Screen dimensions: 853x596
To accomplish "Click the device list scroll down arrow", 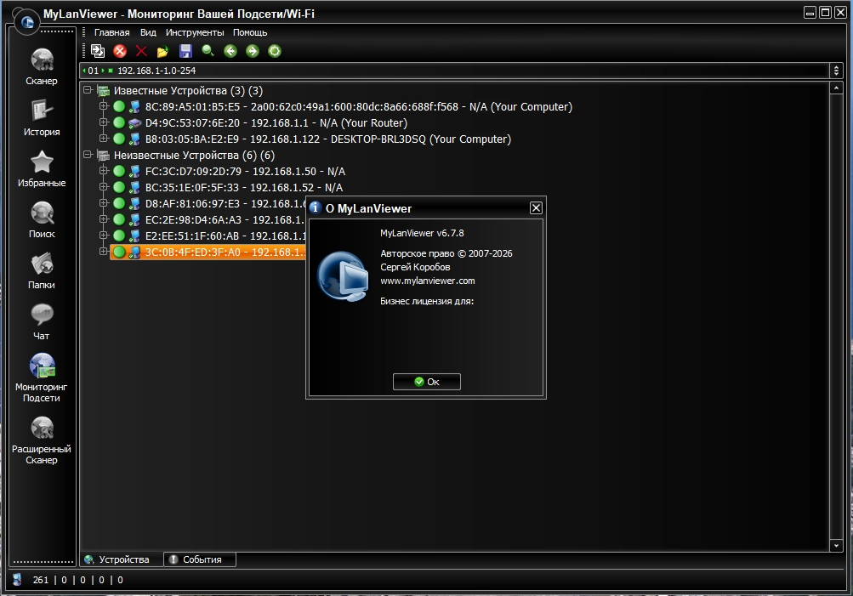I will pyautogui.click(x=836, y=546).
